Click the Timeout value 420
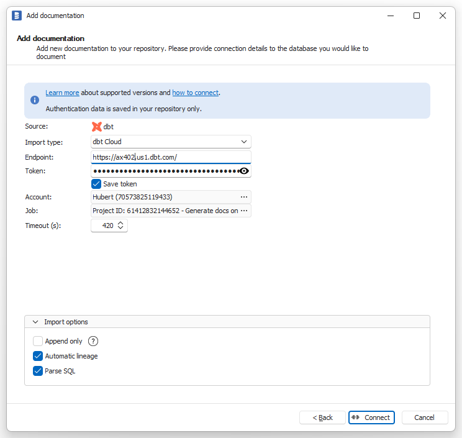This screenshot has width=462, height=438. coord(108,226)
